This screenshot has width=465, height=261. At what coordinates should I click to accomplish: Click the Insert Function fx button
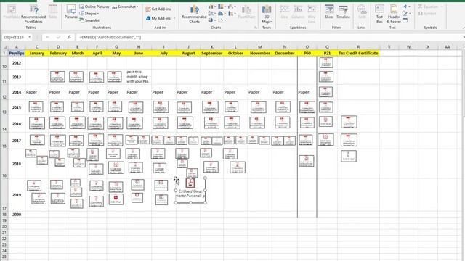[69, 37]
